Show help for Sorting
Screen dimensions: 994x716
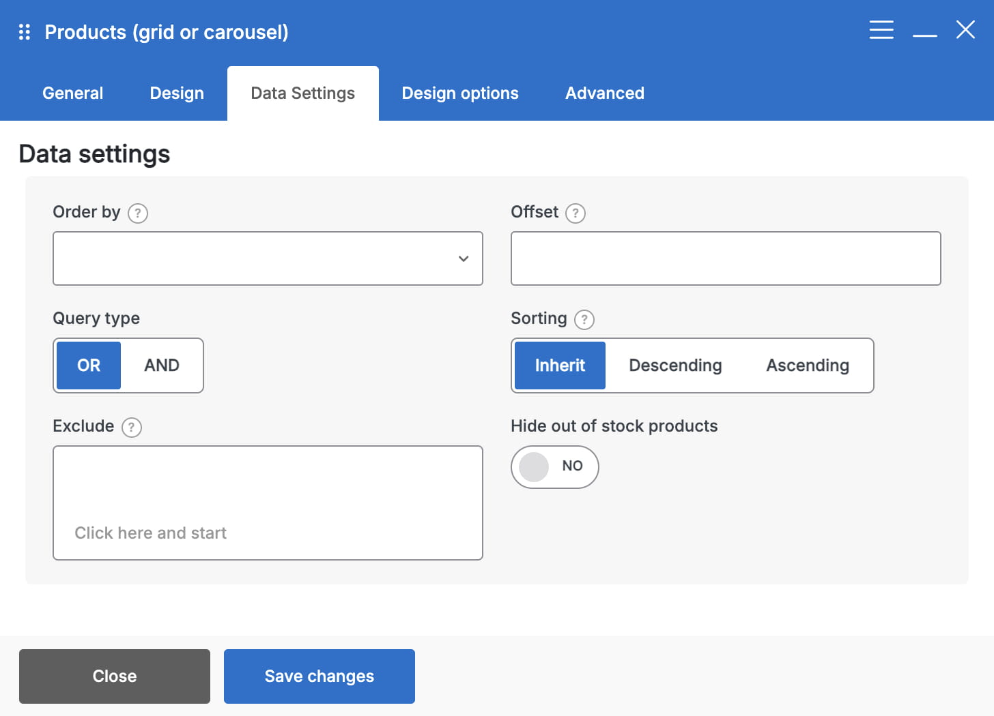(x=584, y=319)
